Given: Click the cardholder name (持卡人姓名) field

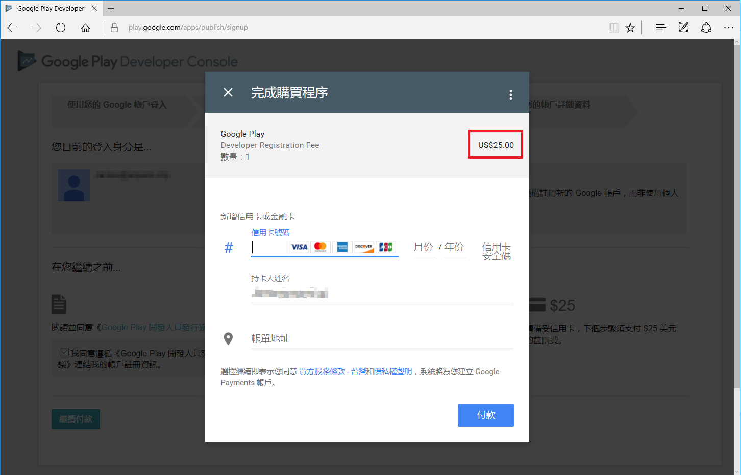Looking at the screenshot, I should pyautogui.click(x=382, y=293).
